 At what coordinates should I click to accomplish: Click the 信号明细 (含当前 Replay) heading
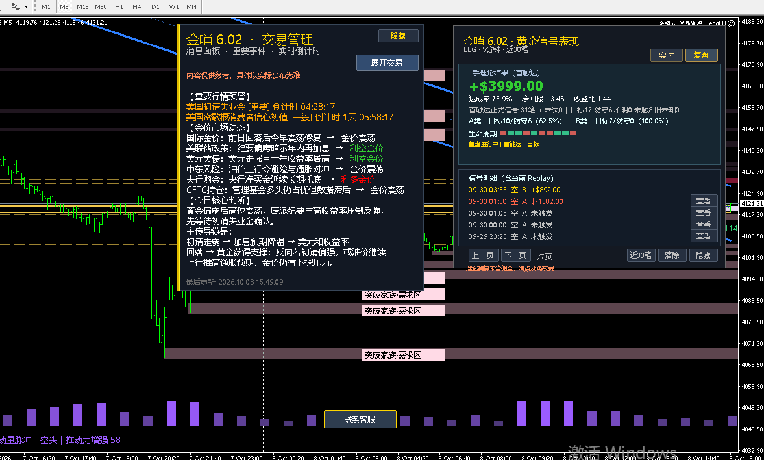(x=511, y=179)
